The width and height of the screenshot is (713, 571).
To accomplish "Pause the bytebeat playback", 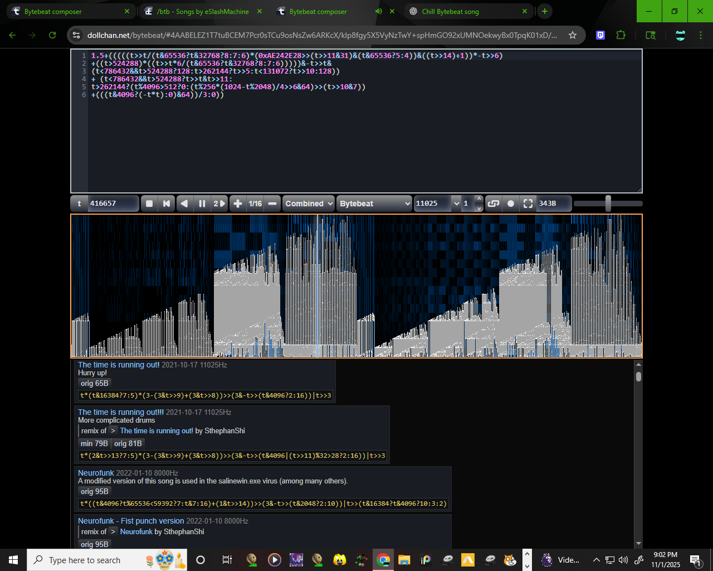I will (202, 204).
